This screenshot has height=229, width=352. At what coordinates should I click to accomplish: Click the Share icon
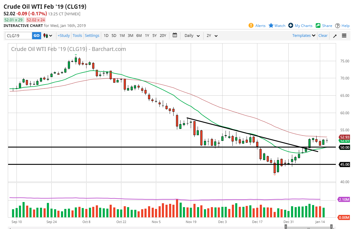317,25
